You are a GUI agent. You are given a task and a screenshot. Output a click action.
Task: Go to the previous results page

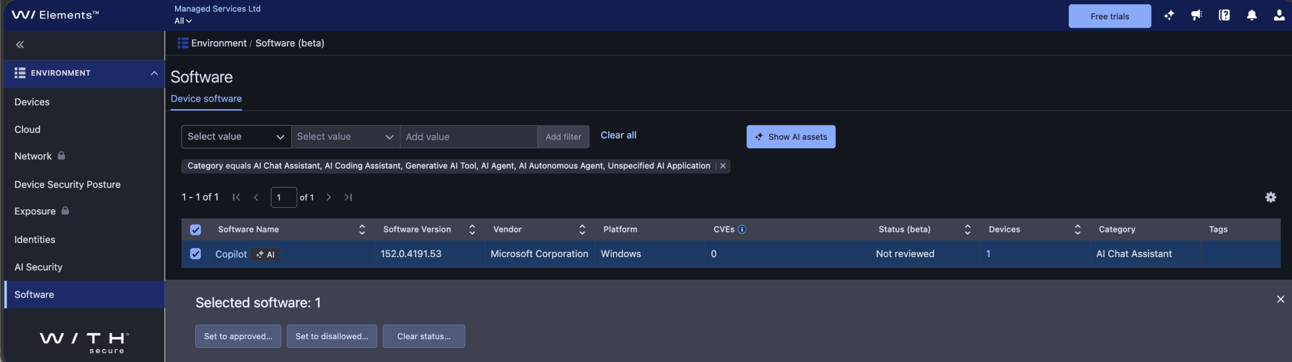coord(256,197)
